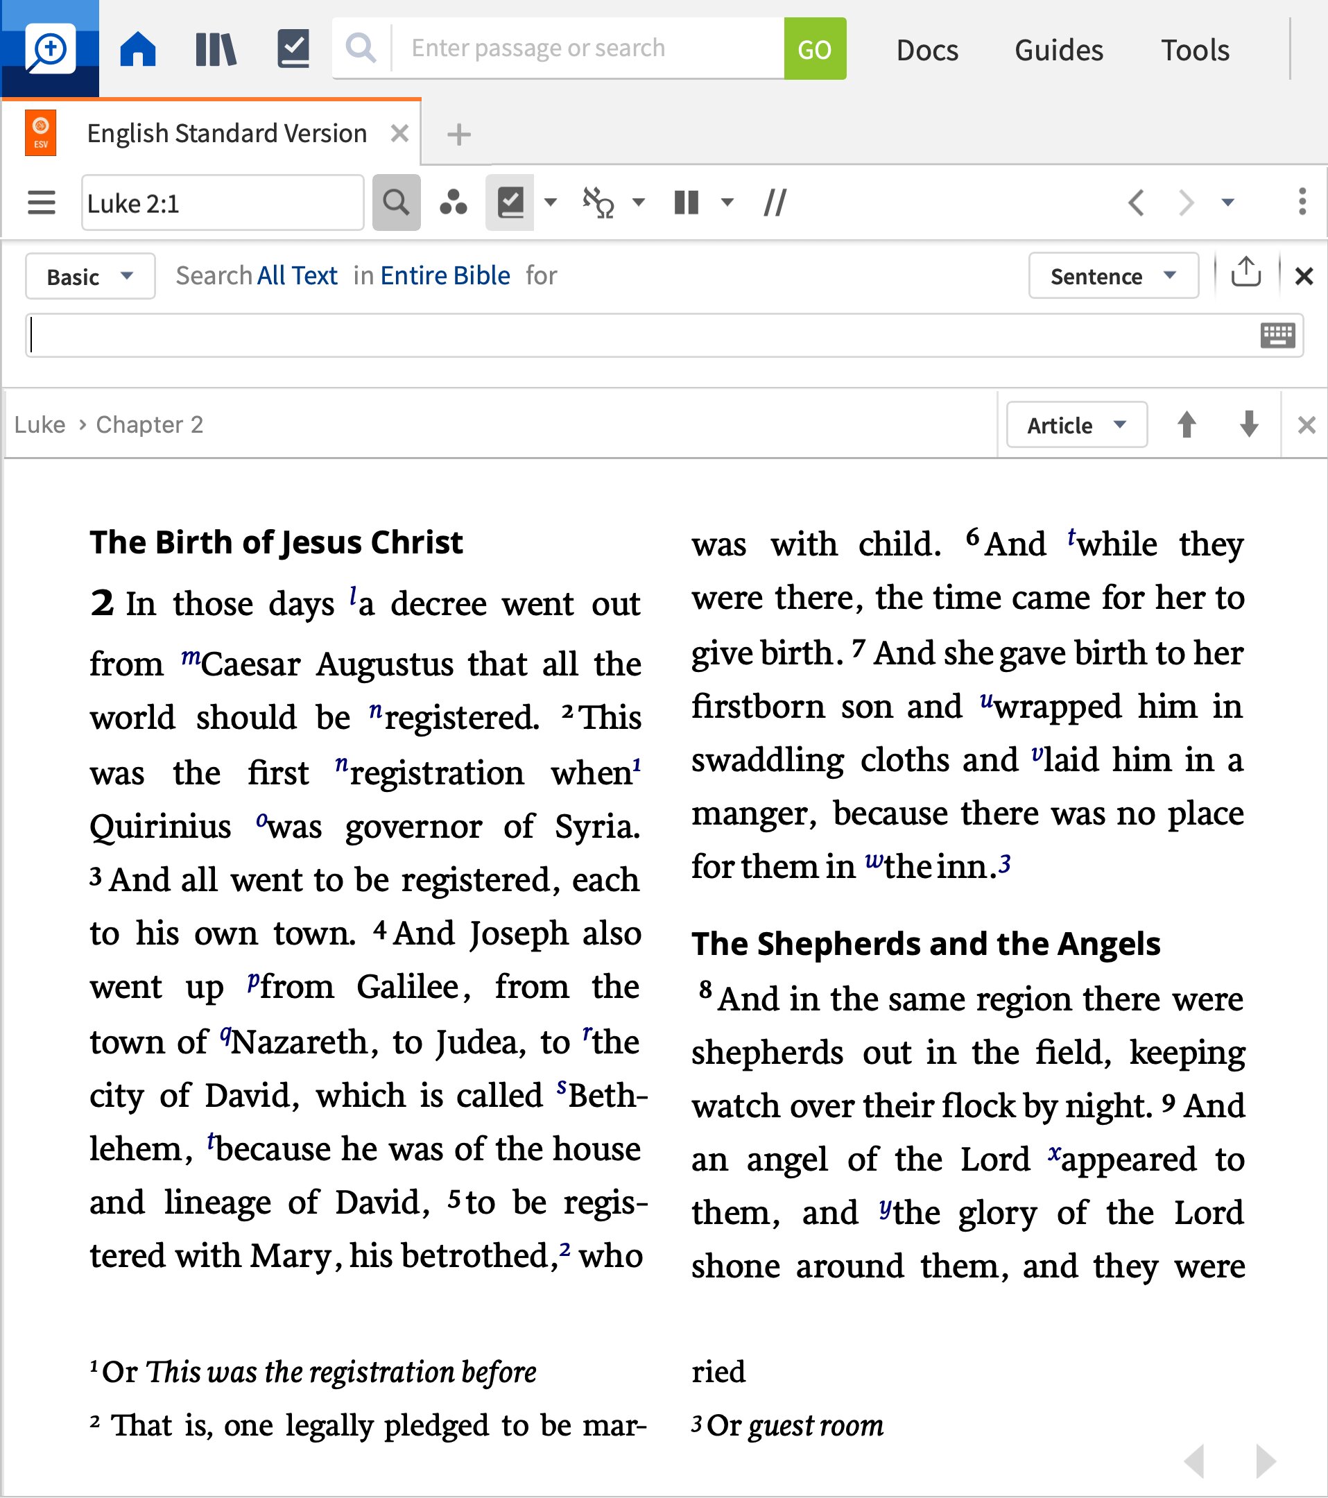
Task: Navigate back with left chevron
Action: (x=1136, y=203)
